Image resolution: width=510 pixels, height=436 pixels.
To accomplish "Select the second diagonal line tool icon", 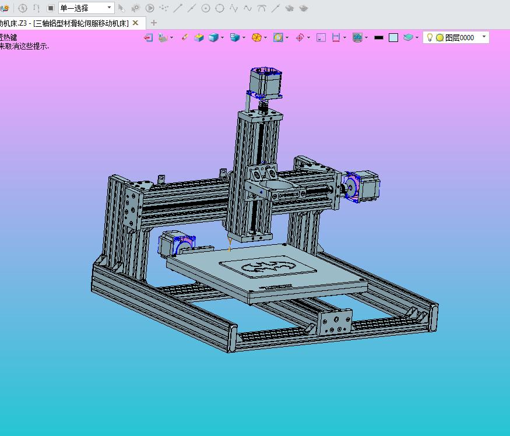I will [x=192, y=8].
